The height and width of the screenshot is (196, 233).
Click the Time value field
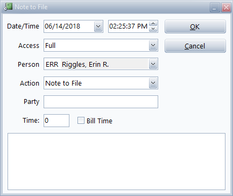tap(57, 121)
